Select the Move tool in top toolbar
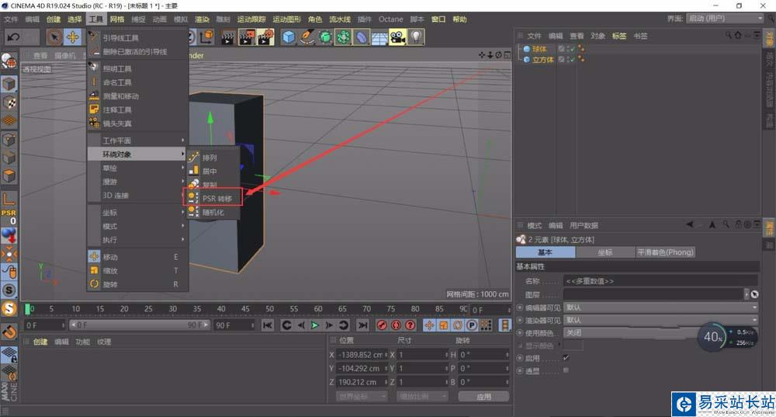Screen dimensions: 776x417 73,36
